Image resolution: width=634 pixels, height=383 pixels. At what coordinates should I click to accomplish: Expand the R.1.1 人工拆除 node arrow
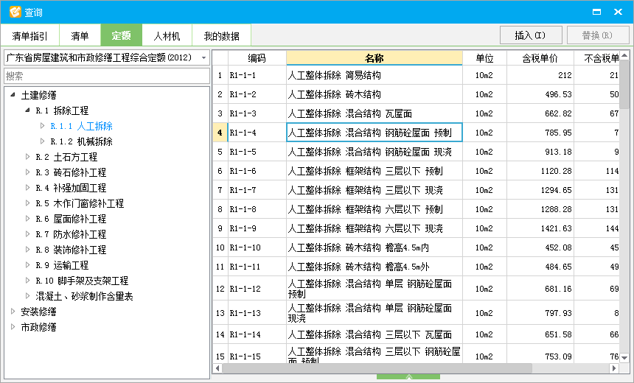[43, 126]
